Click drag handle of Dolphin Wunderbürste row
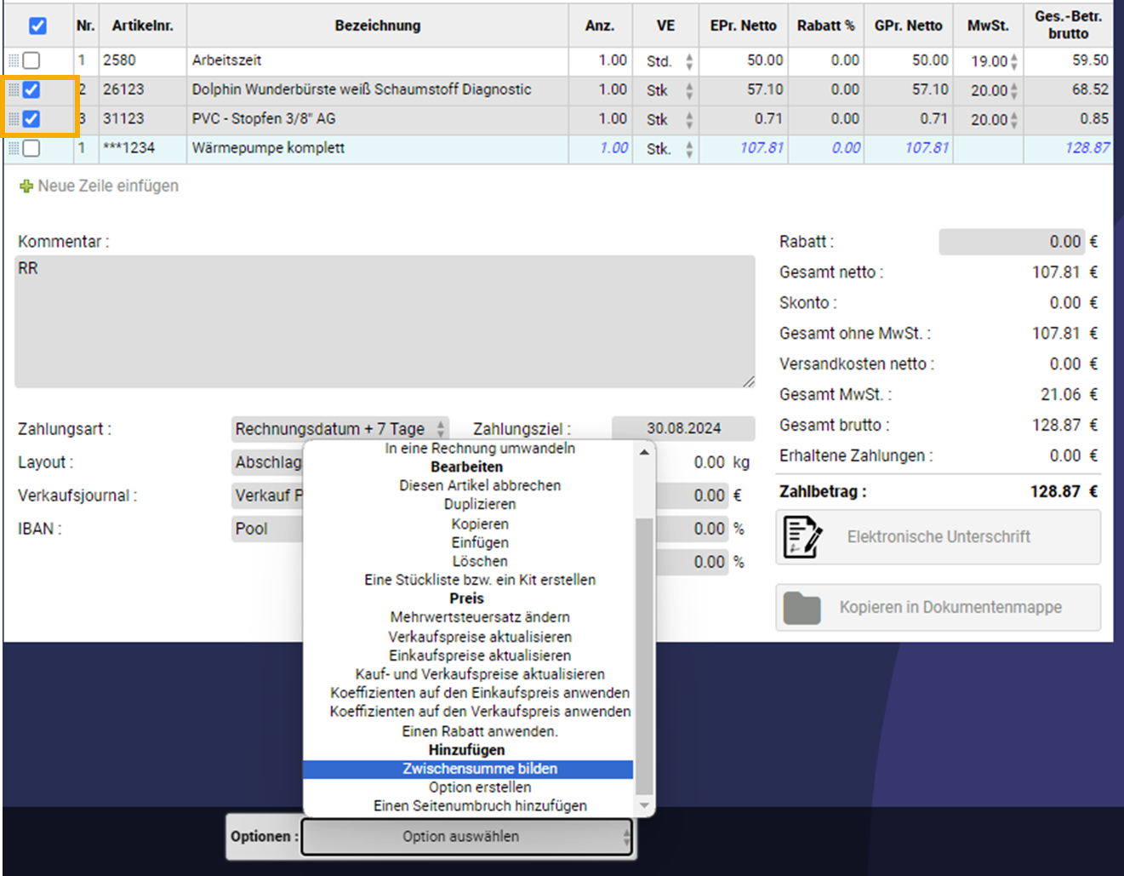Viewport: 1124px width, 876px height. pos(14,89)
